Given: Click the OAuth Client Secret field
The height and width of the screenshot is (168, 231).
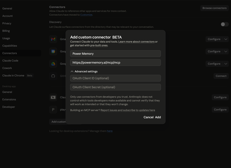Looking at the screenshot, I should [x=115, y=87].
